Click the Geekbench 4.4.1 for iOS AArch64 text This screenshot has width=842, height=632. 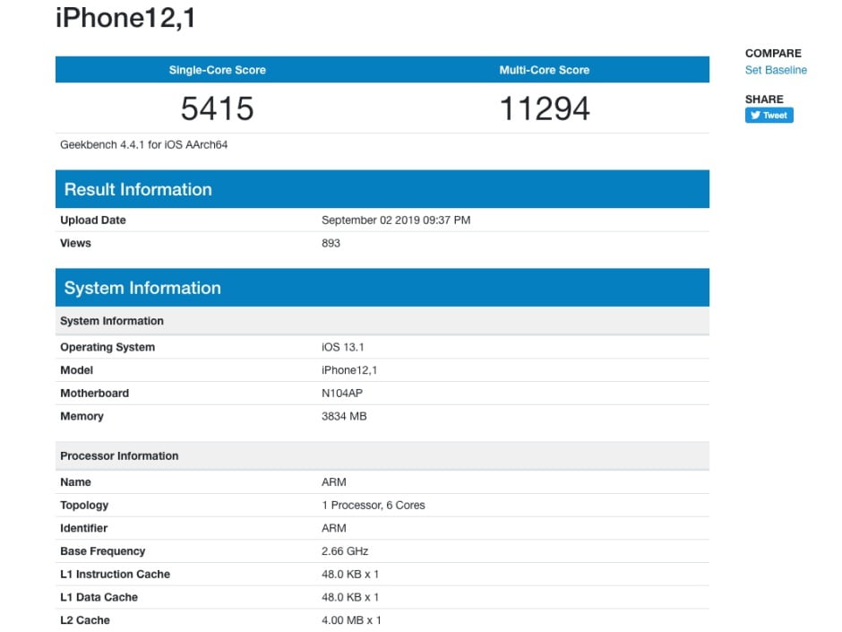pyautogui.click(x=143, y=144)
